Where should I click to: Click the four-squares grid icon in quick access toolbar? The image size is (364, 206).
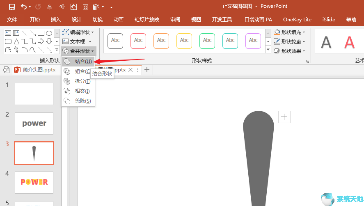tap(85, 7)
